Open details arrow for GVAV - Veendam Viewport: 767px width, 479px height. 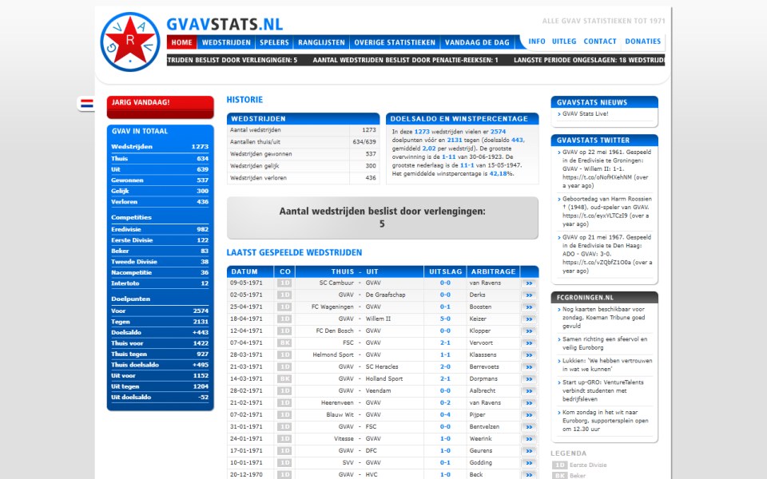point(529,391)
